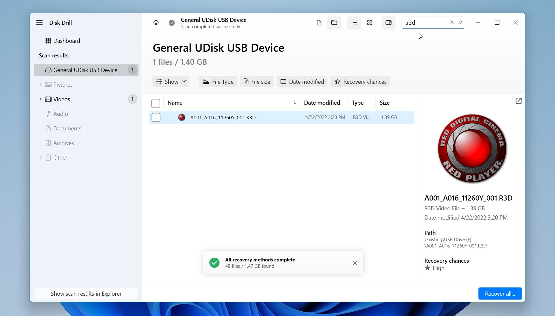Toggle the preview panel
This screenshot has height=316, width=555.
pyautogui.click(x=389, y=23)
